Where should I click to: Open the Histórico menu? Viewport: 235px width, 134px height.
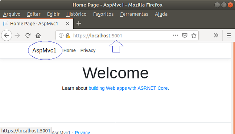coord(76,14)
